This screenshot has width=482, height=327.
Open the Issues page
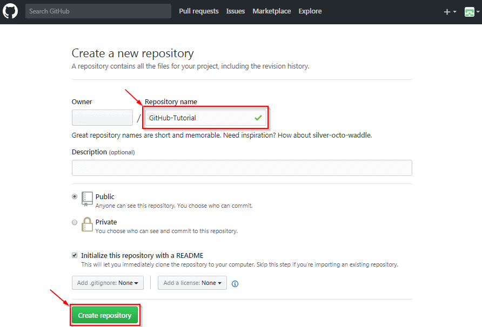point(236,11)
